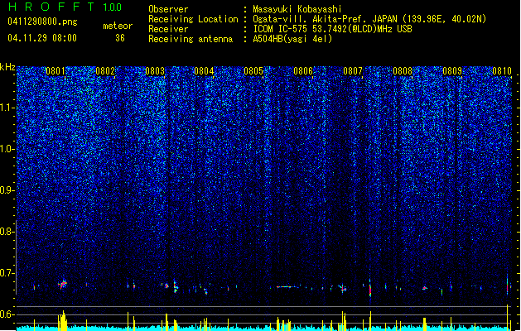Image resolution: width=521 pixels, height=331 pixels.
Task: Click the 'meteor' label
Action: 118,26
